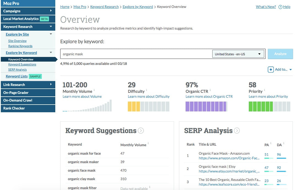The width and height of the screenshot is (306, 190).
Task: Click the Monthly Volume bar chart
Action: click(x=87, y=105)
